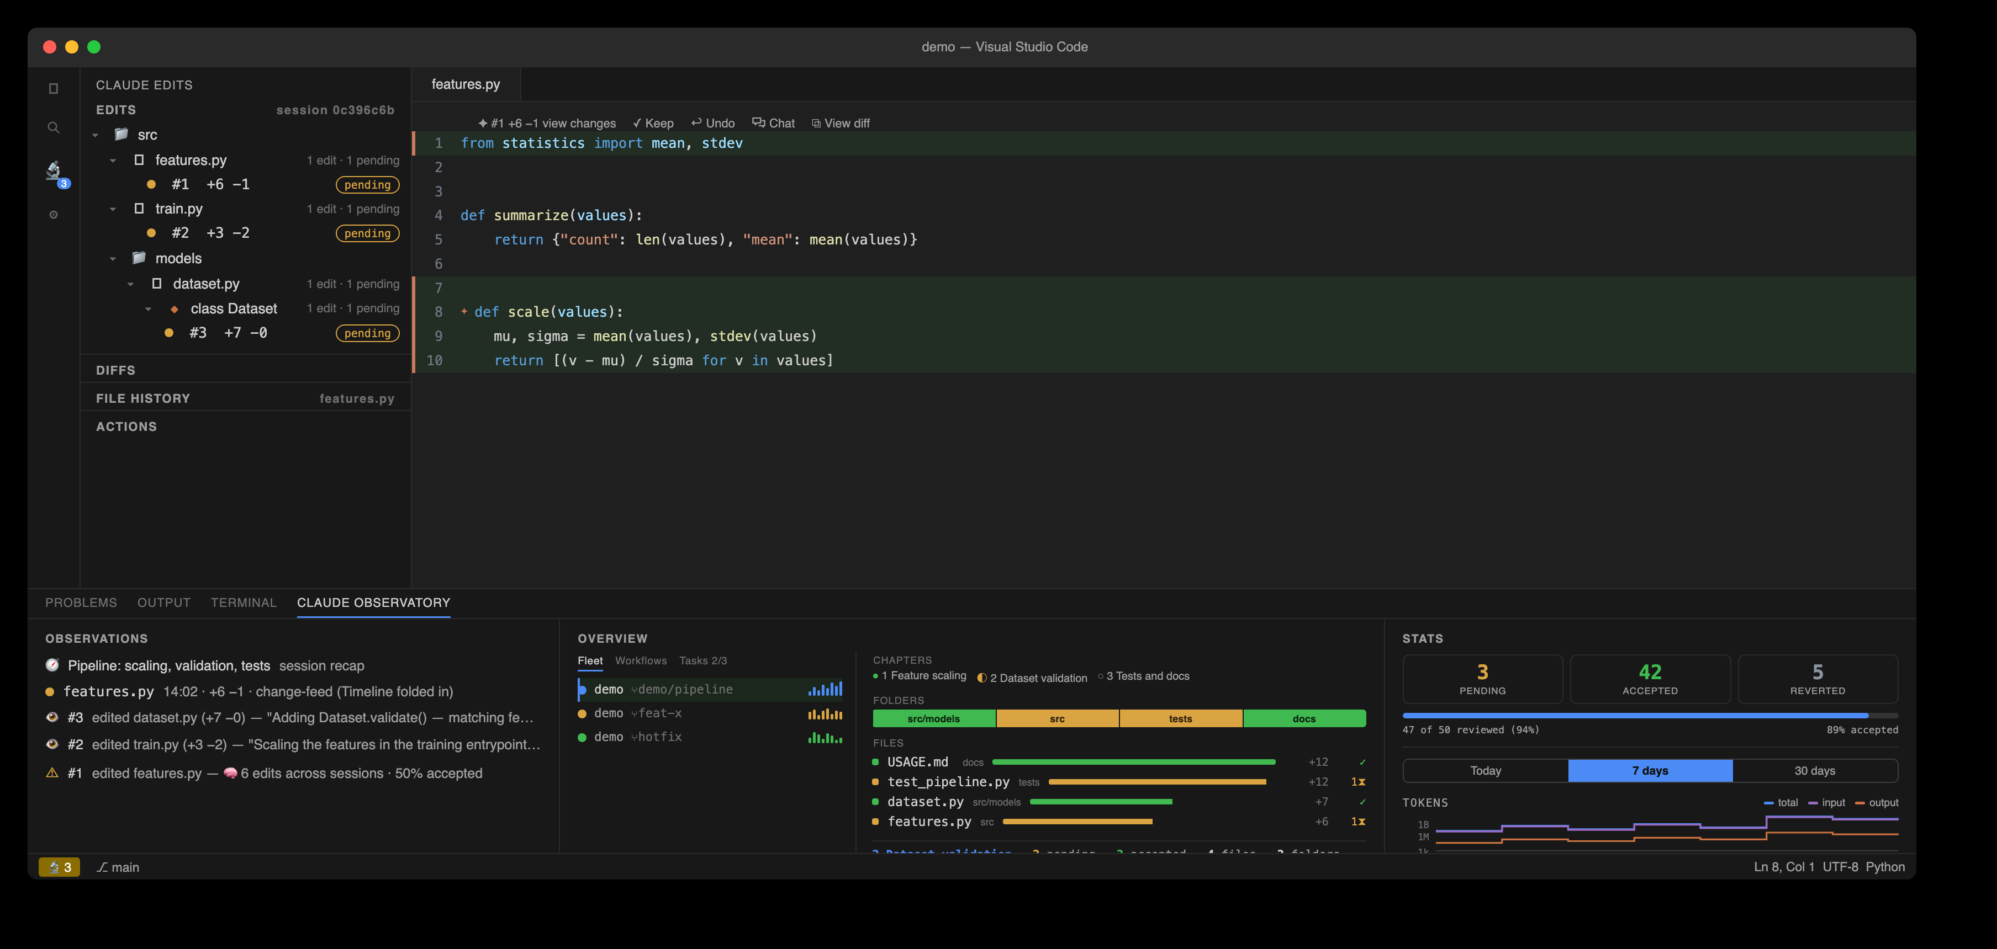Collapse the dataset.py node chevron

(x=131, y=284)
